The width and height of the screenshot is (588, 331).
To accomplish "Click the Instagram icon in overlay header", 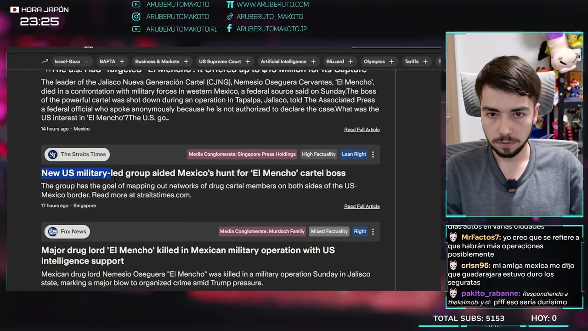I will tap(136, 17).
